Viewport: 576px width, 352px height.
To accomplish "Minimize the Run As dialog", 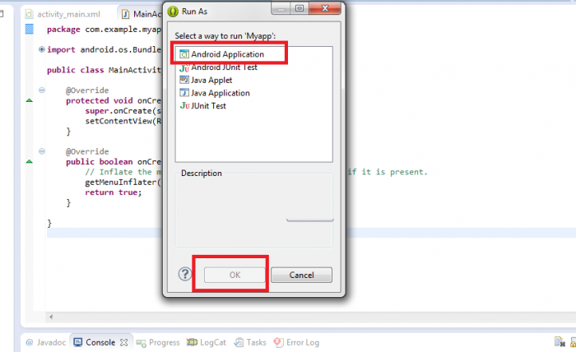I will [x=281, y=8].
